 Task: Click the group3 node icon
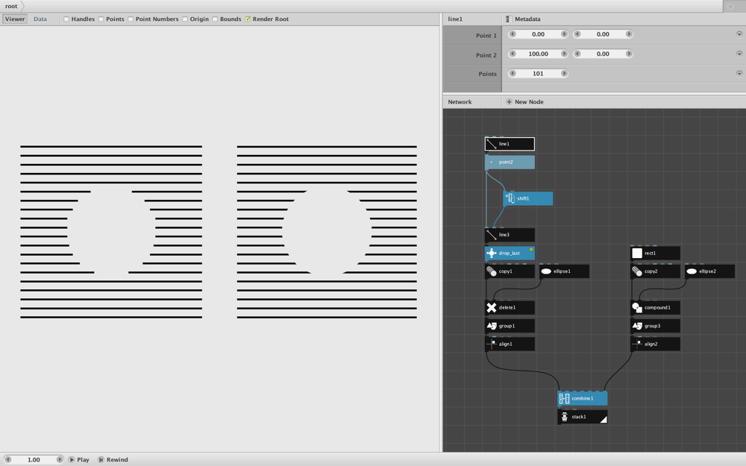click(637, 326)
